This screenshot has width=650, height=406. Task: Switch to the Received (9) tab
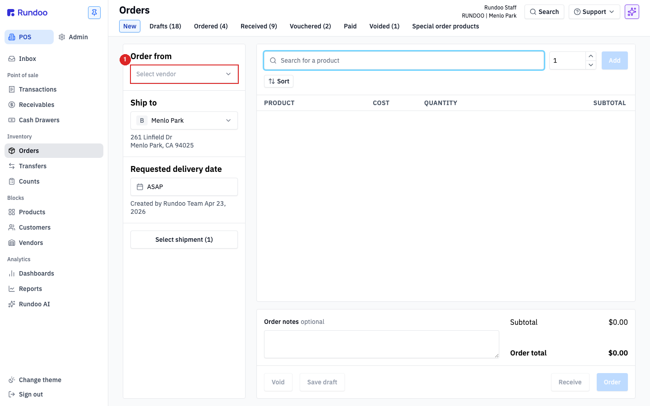click(x=259, y=26)
